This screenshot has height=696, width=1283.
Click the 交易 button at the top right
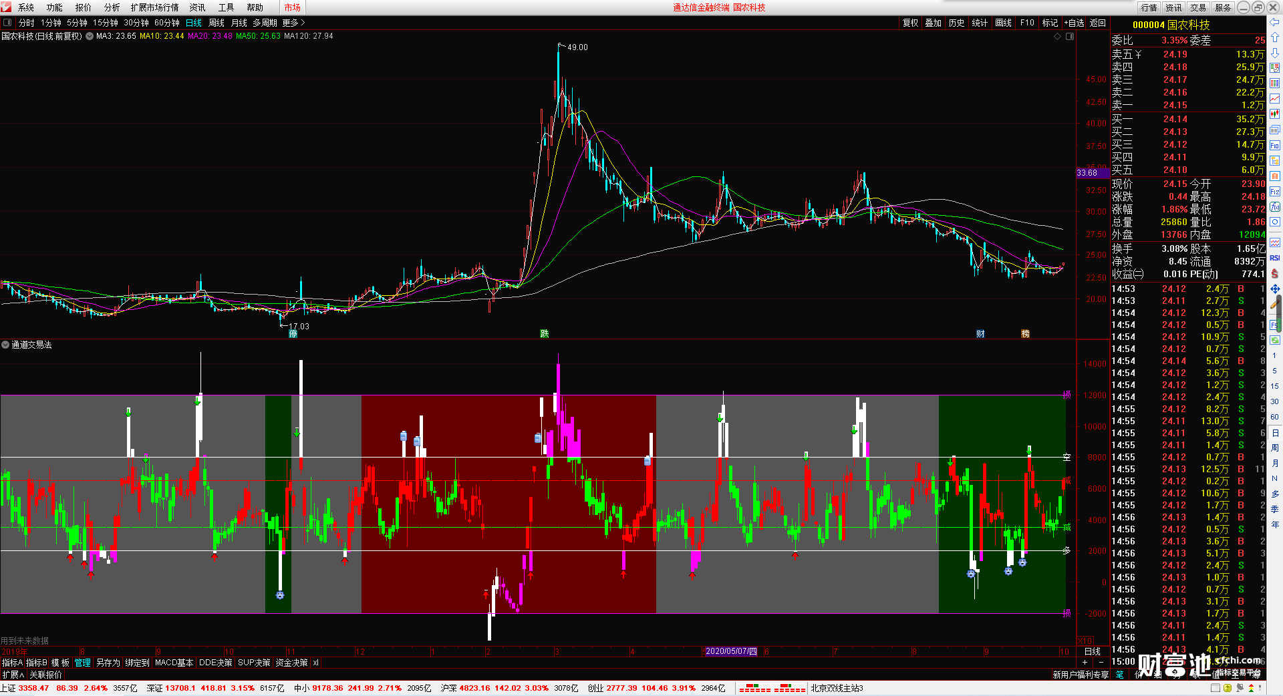1199,7
